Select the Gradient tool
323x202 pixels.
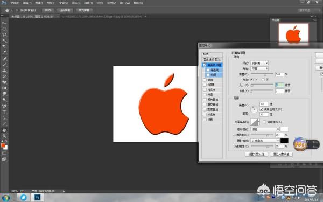tap(4, 88)
